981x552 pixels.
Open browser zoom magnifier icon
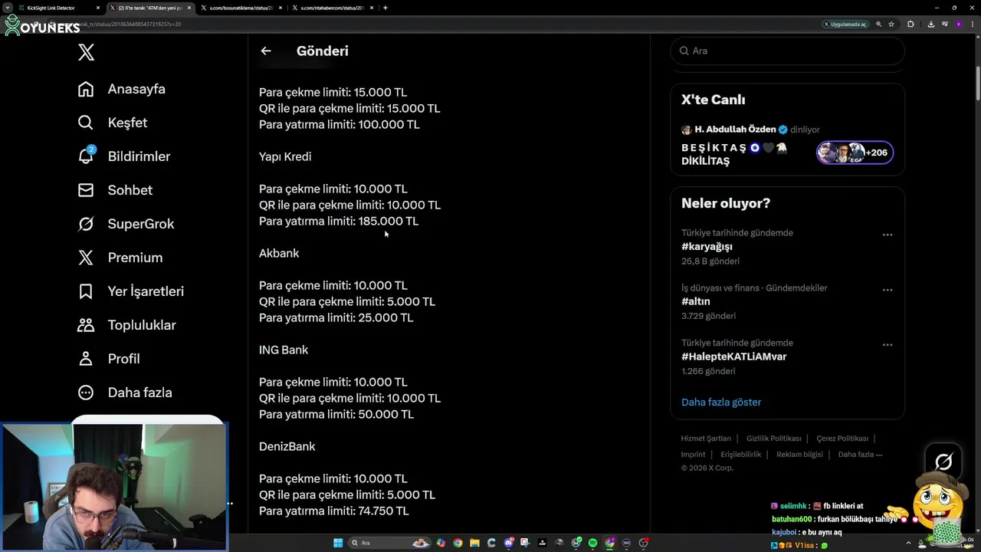[x=878, y=24]
